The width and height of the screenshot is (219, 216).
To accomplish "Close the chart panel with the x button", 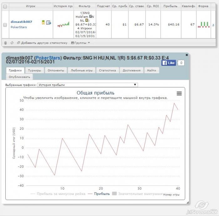I will point(186,55).
